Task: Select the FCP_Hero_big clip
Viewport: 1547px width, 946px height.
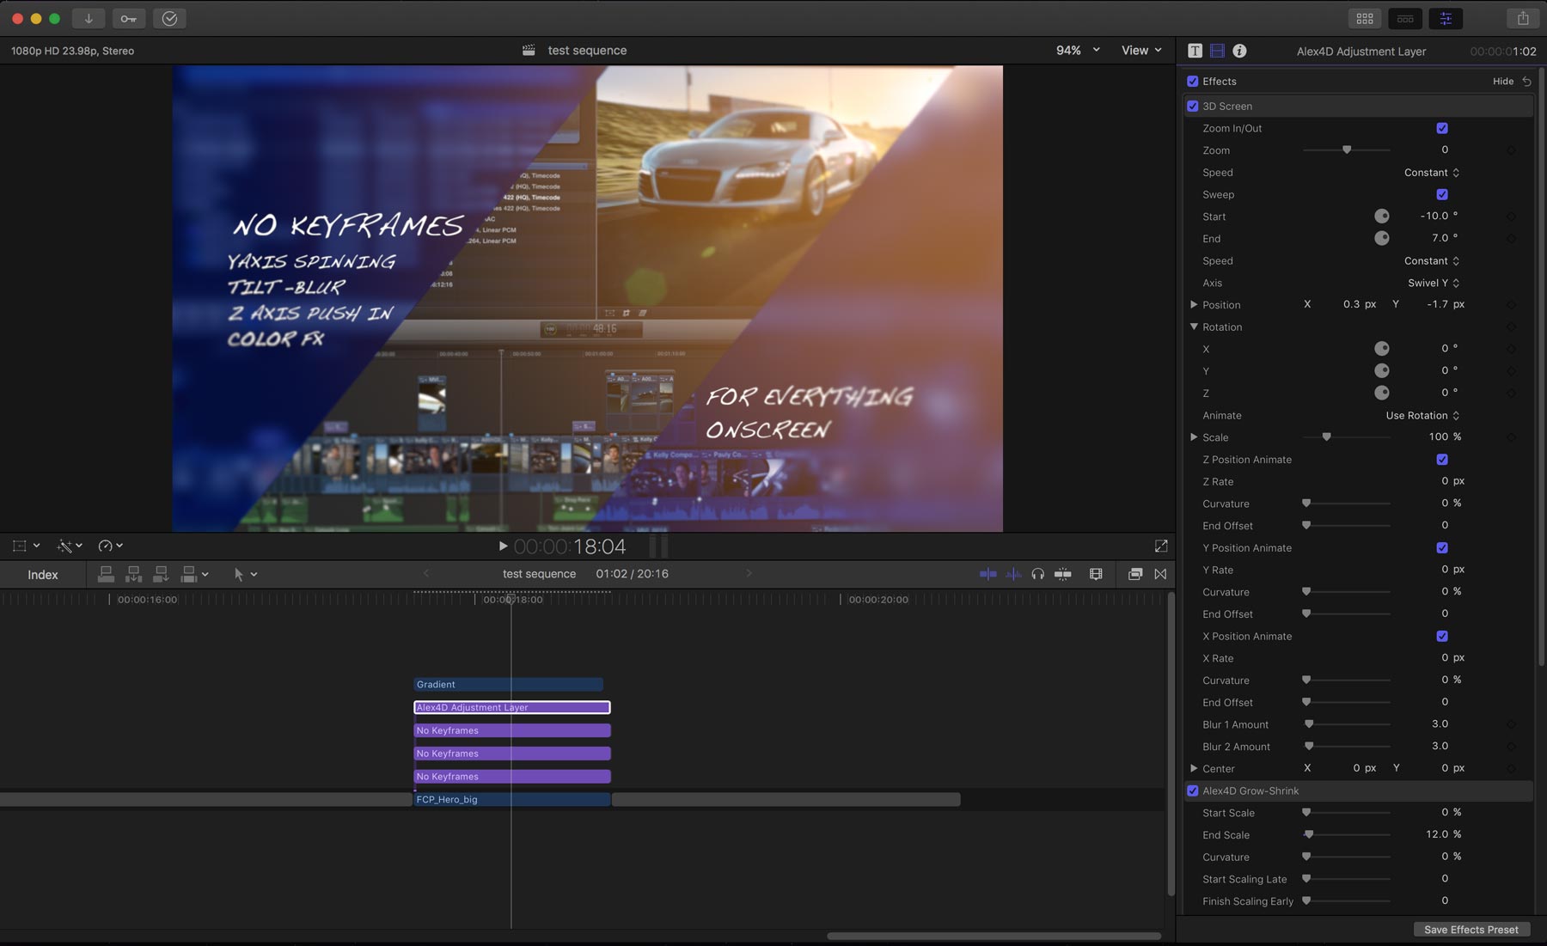Action: click(512, 799)
